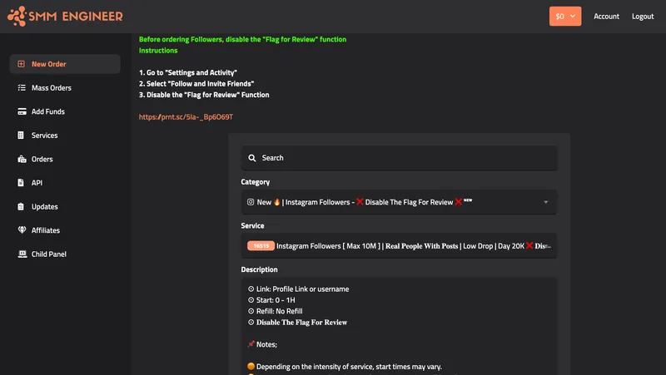Click the New Order sidebar icon

21,64
